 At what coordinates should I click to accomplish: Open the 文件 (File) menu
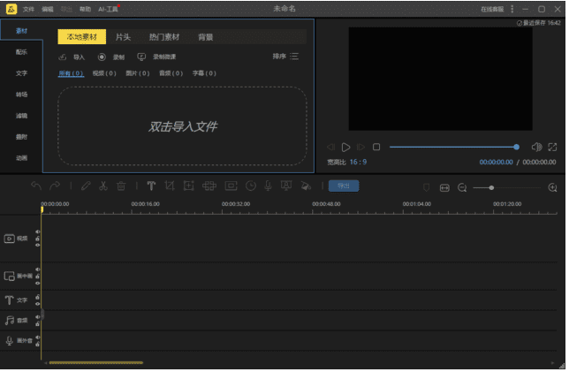pos(28,8)
